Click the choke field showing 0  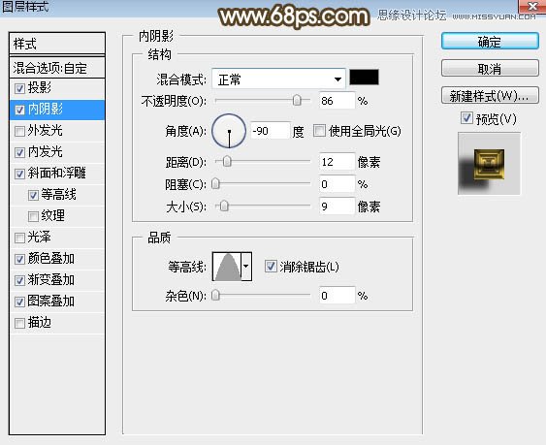[337, 184]
